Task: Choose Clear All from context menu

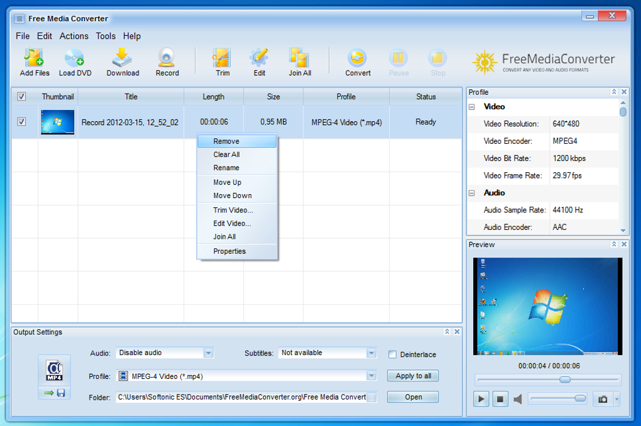Action: point(237,155)
